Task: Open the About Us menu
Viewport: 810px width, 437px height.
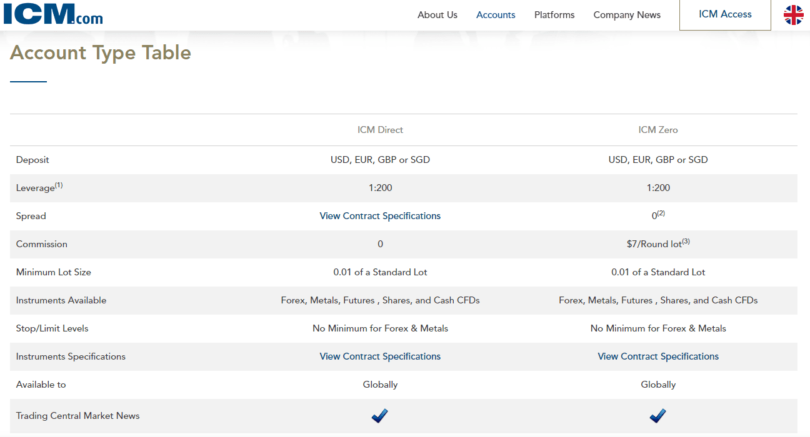Action: (437, 15)
